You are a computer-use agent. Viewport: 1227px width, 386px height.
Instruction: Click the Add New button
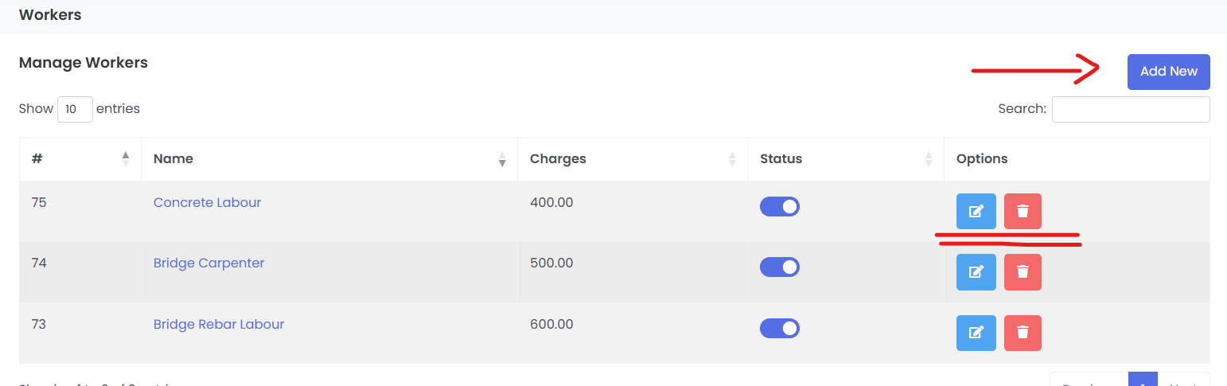point(1168,72)
